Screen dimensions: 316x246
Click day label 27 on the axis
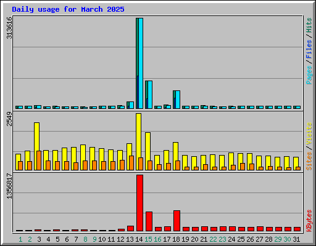click(x=259, y=239)
